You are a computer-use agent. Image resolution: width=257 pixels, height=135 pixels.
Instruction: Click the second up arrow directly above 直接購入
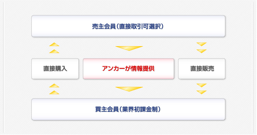tap(54, 52)
